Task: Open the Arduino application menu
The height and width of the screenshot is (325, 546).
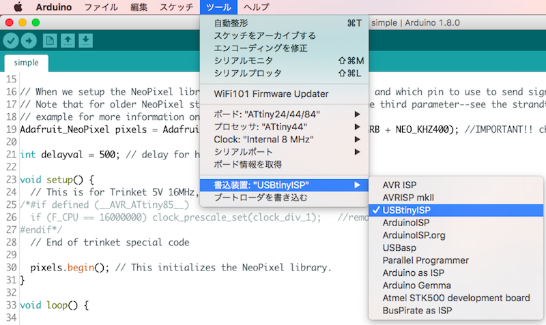Action: pos(54,7)
